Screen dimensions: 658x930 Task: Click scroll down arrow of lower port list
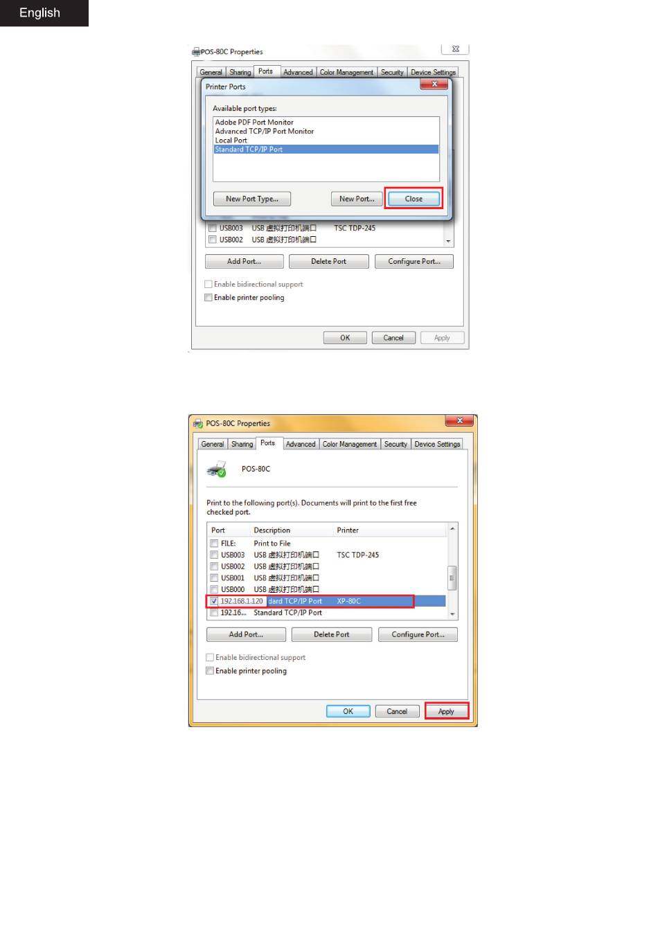pyautogui.click(x=452, y=614)
